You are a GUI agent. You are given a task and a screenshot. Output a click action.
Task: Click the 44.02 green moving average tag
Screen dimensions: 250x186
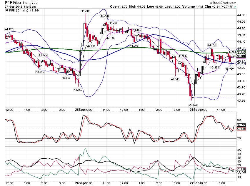click(x=241, y=52)
